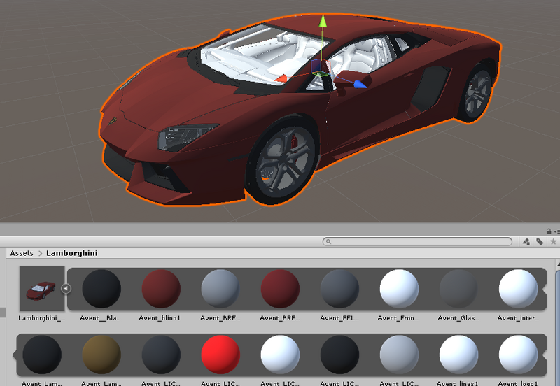Select the gray-blue Avent_BRE... material
The image size is (560, 386).
(x=220, y=289)
